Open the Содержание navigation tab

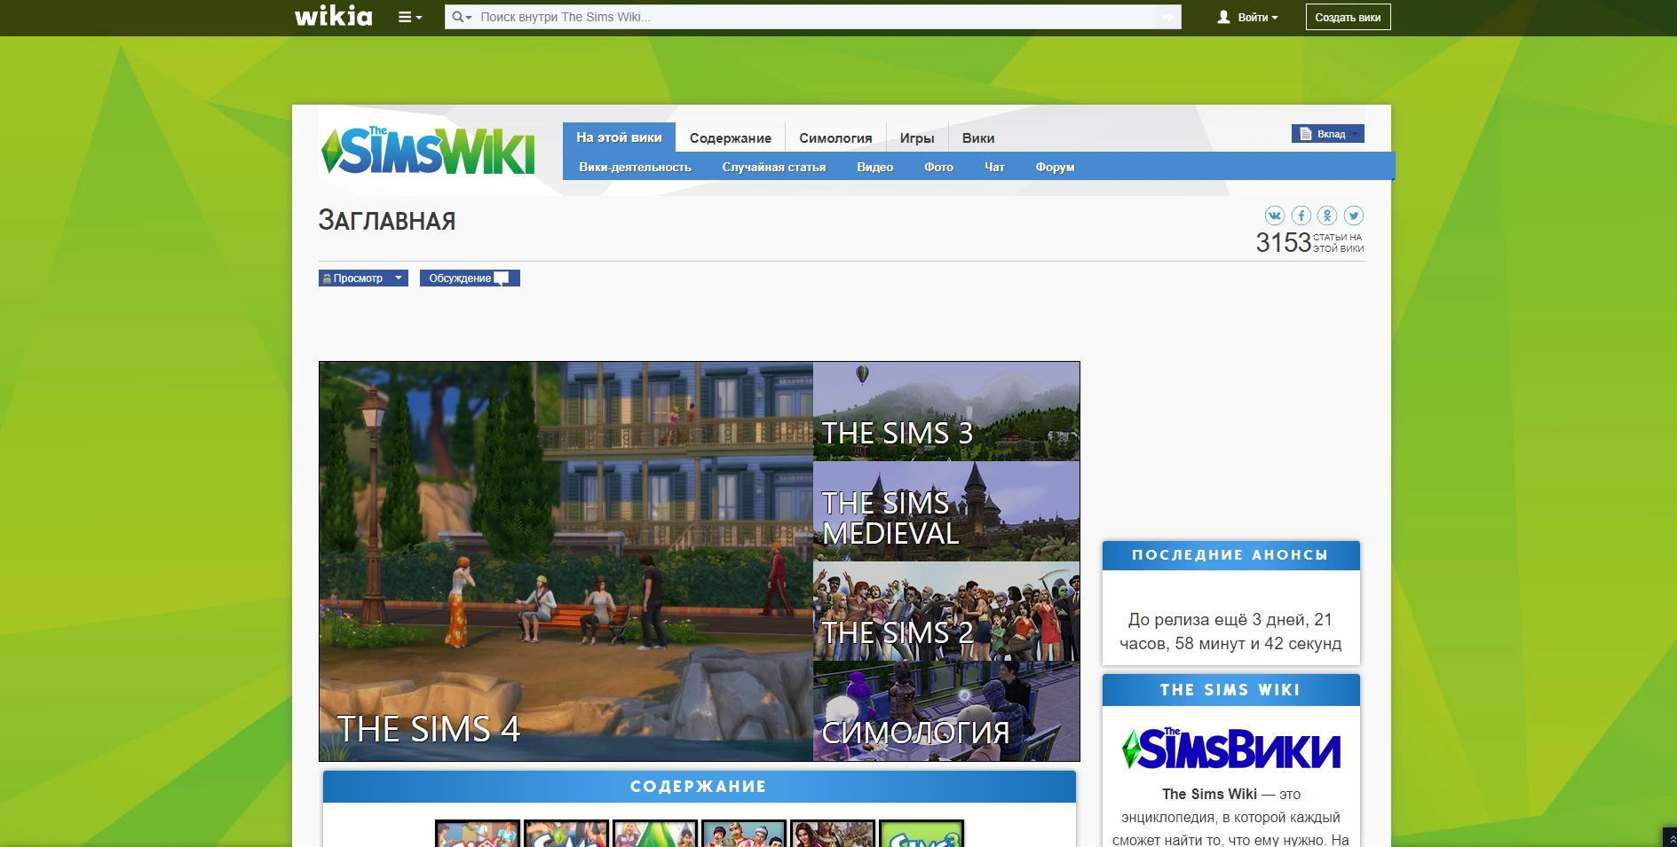(x=730, y=138)
